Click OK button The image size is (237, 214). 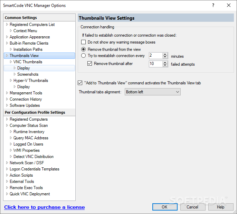click(x=165, y=207)
